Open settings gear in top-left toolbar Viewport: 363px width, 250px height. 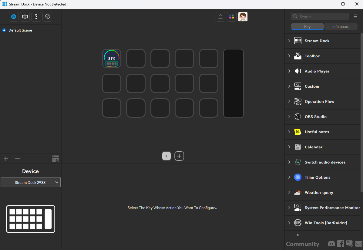[x=47, y=17]
